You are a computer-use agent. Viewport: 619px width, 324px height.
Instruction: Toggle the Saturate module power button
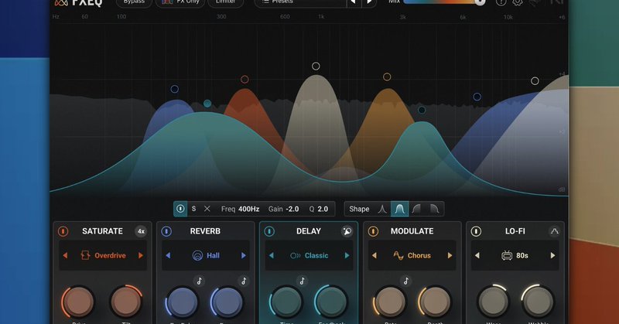coord(63,231)
